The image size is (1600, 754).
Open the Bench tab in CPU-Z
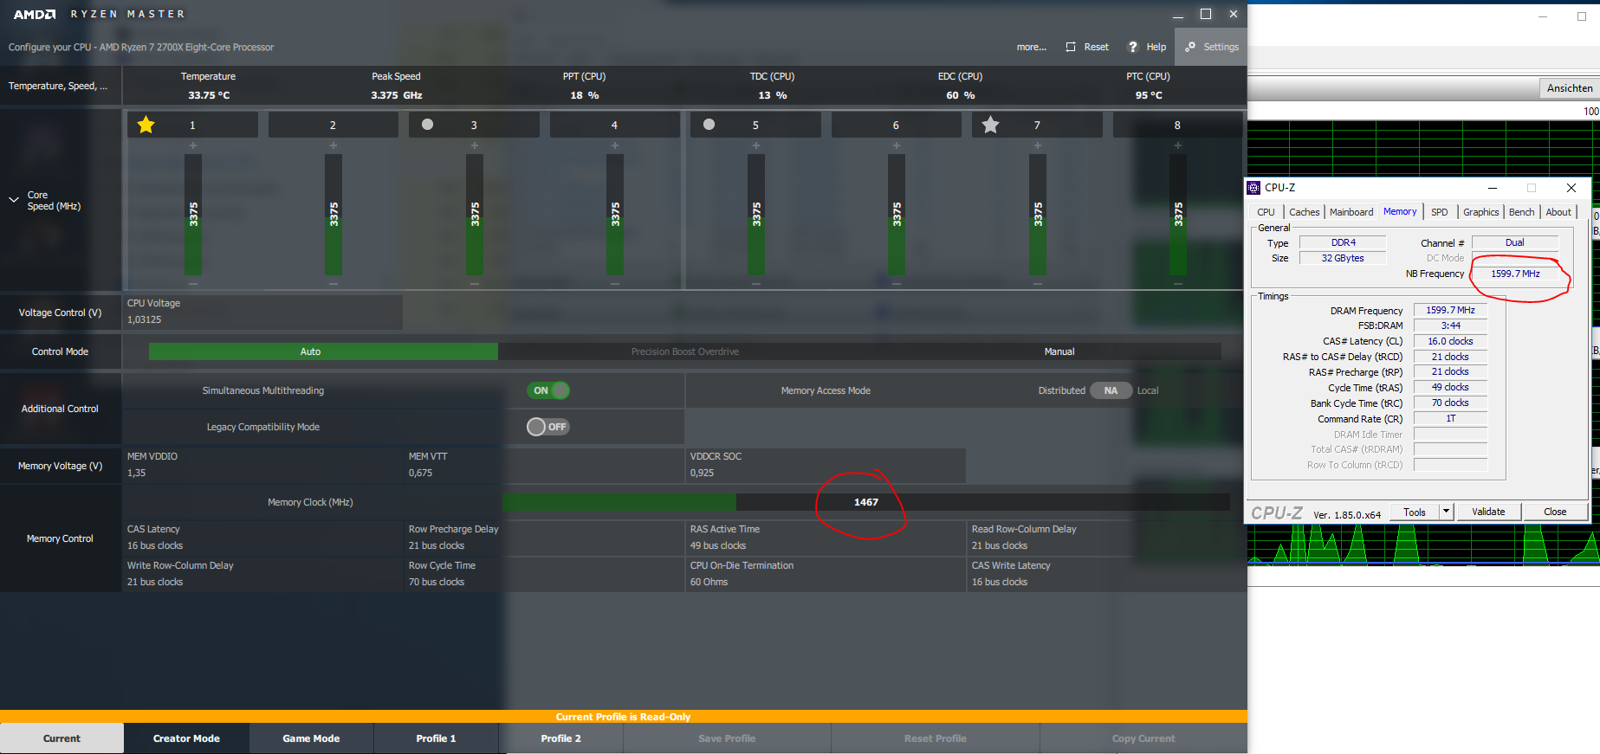pyautogui.click(x=1521, y=212)
